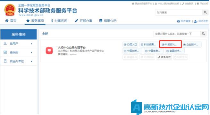Click the star icon beside 服务事项
Screen dimensions: 210x115
pyautogui.click(x=28, y=21)
